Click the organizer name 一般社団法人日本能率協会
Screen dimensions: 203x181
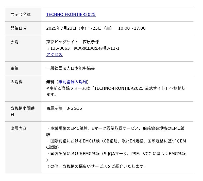[x=71, y=68]
